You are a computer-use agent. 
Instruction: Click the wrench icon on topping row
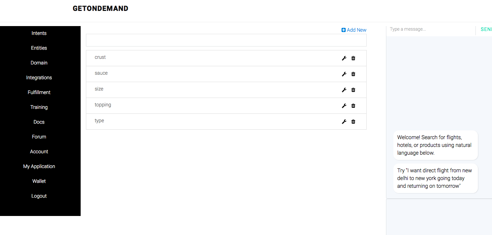click(344, 106)
